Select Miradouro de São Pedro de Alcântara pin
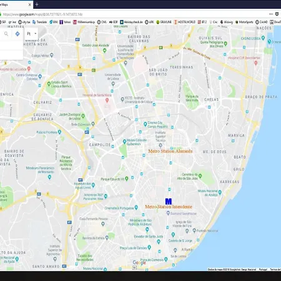The width and height of the screenshot is (281, 281). coord(147,229)
